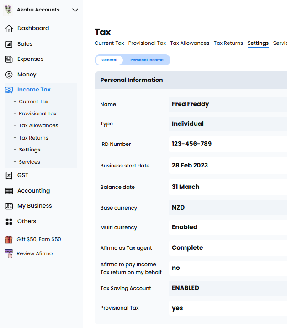Collapse the Income Tax sidebar section

(34, 90)
